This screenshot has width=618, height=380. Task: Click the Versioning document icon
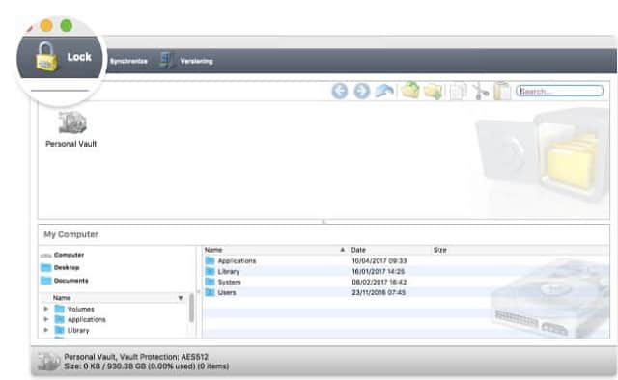(x=166, y=61)
